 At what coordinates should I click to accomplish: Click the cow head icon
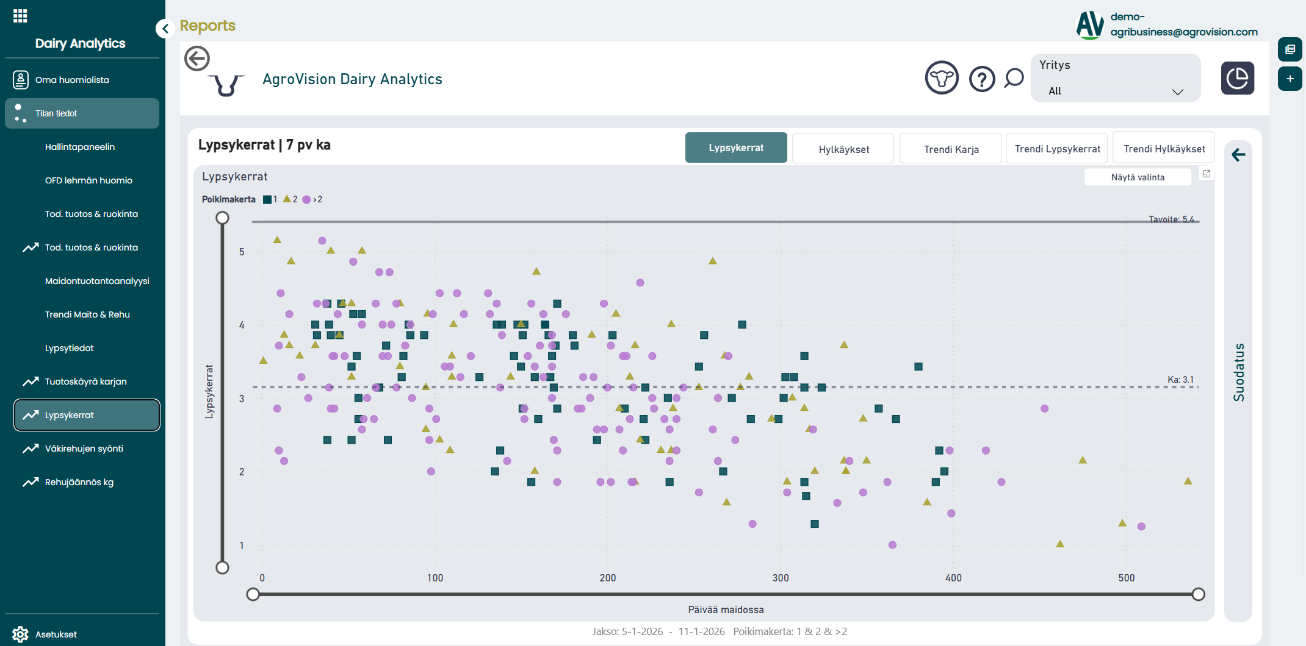(942, 78)
